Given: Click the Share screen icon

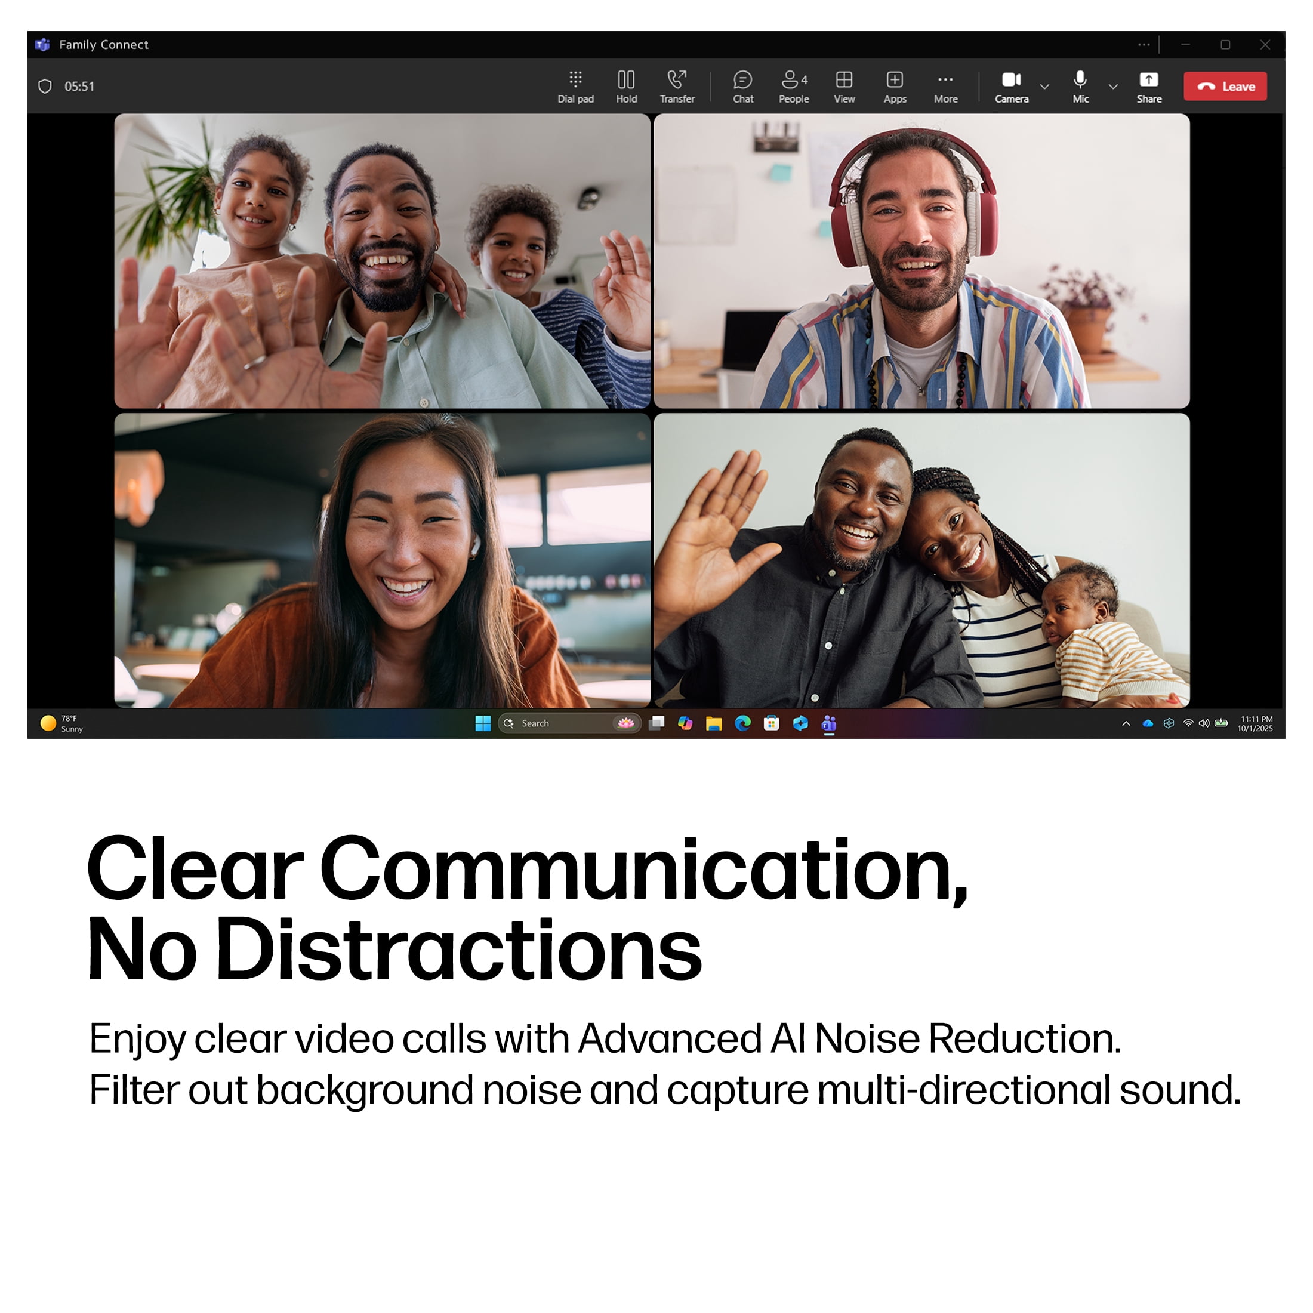Looking at the screenshot, I should (1148, 87).
